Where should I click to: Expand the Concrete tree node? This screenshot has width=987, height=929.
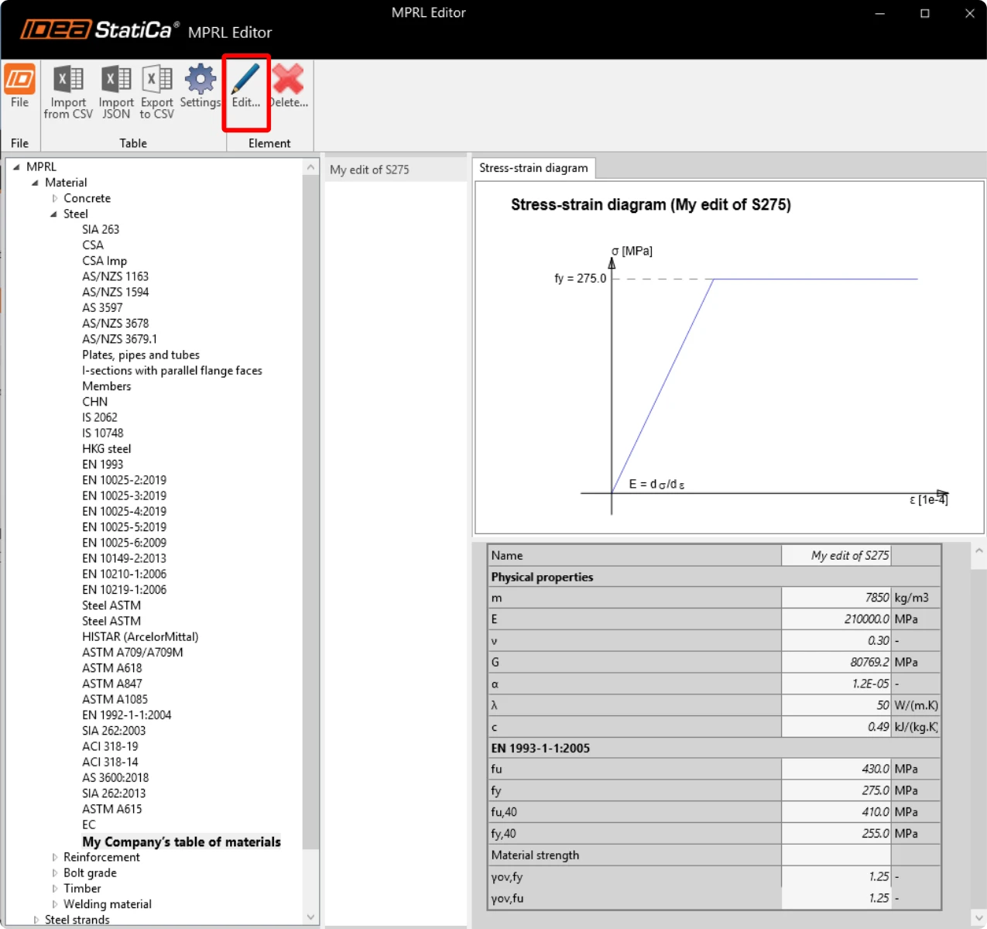(x=55, y=199)
